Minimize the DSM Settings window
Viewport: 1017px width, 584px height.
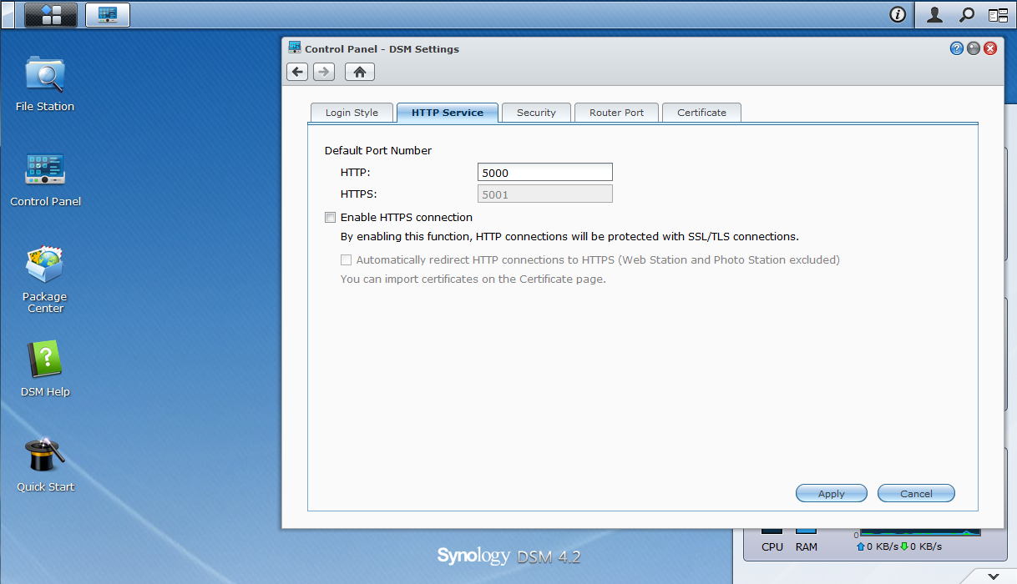pos(974,48)
